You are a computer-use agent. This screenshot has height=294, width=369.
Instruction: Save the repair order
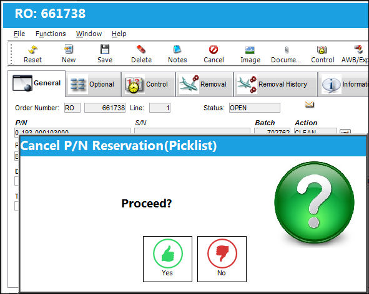[x=105, y=54]
